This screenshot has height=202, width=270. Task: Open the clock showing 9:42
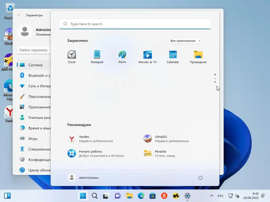tap(251, 196)
